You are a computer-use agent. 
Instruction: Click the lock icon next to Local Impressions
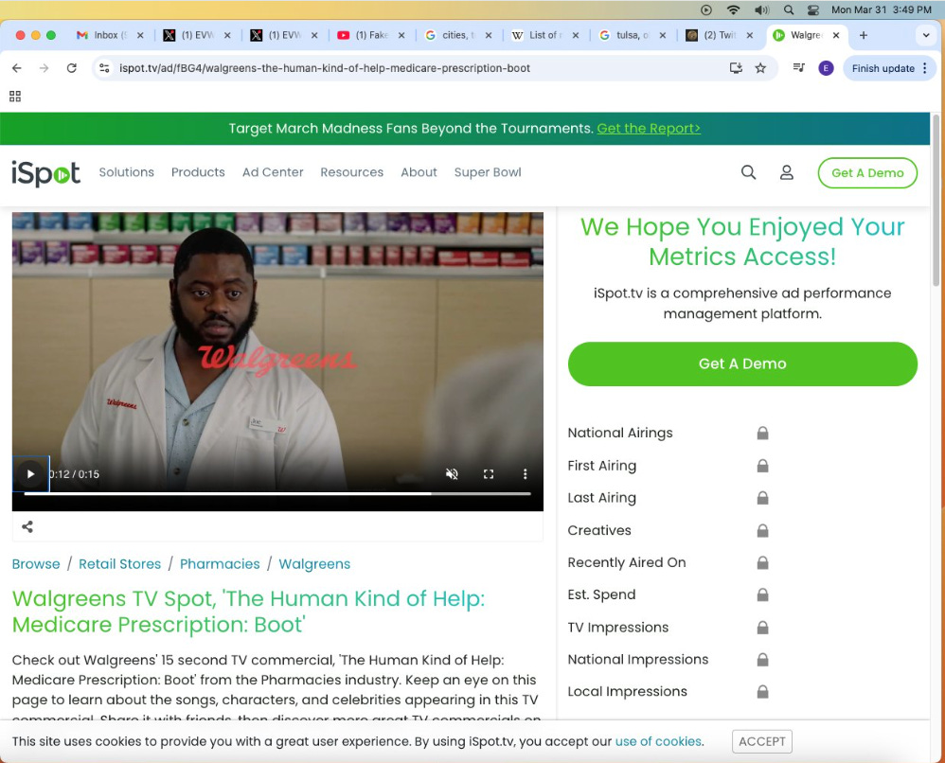click(x=762, y=691)
